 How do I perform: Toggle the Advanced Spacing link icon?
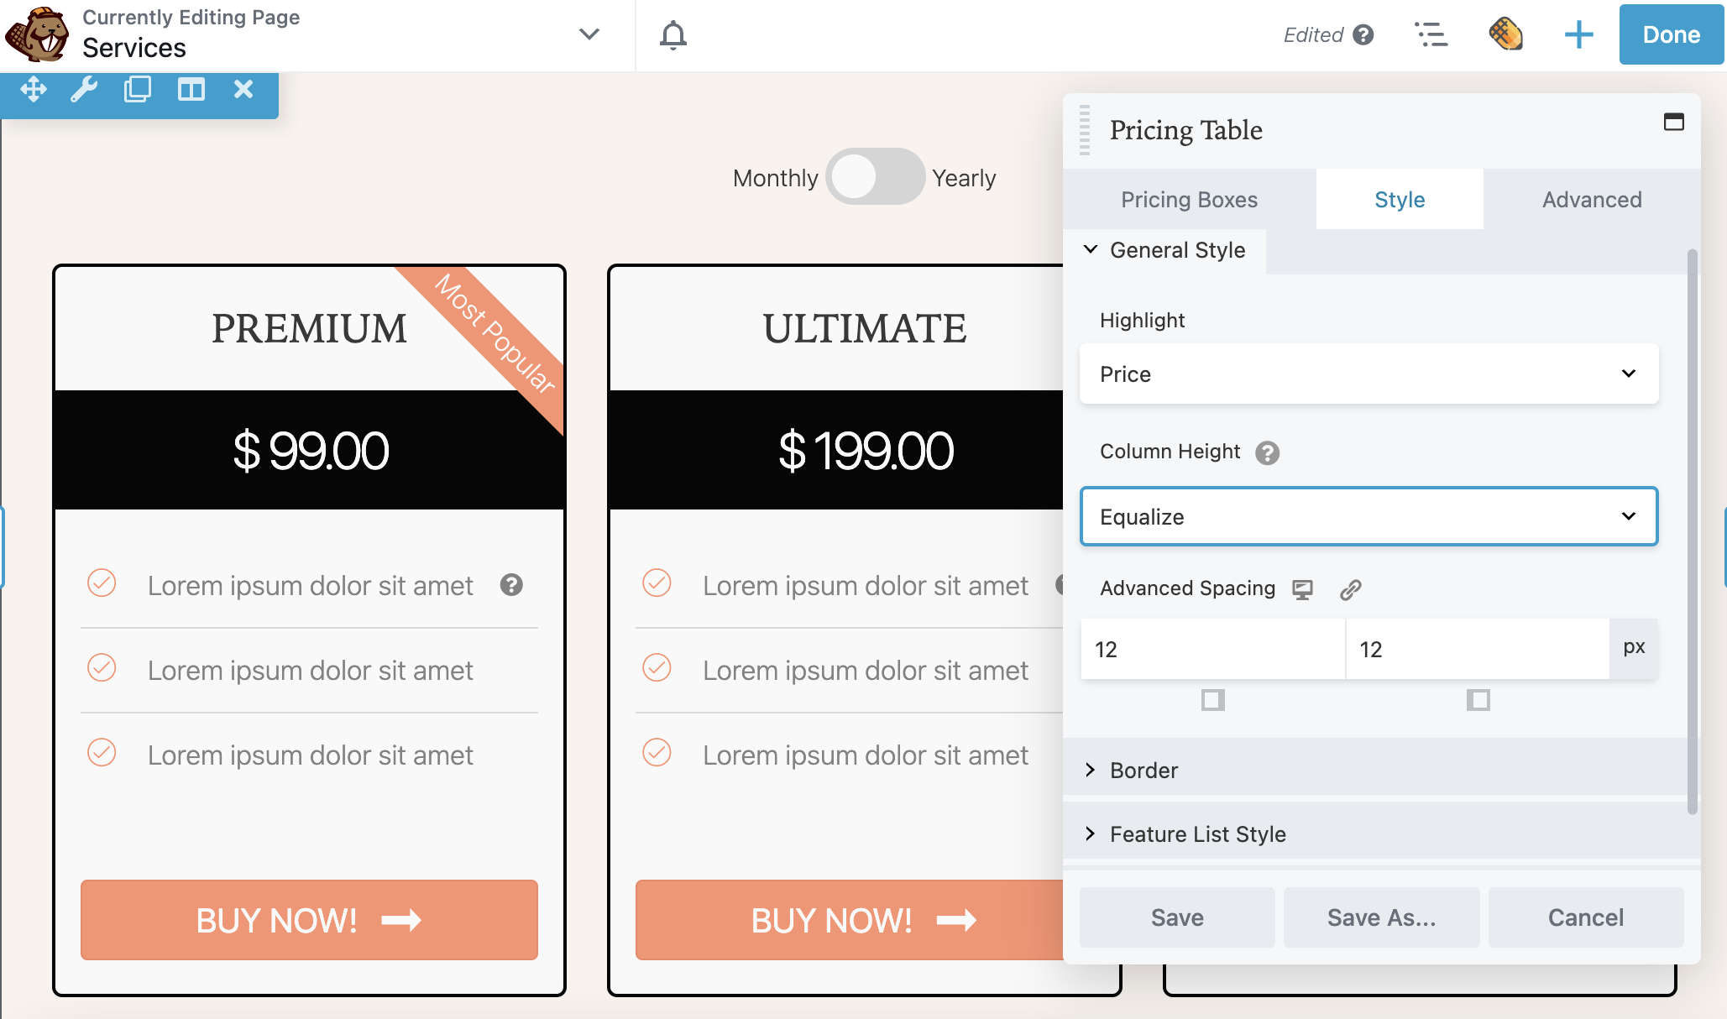coord(1350,590)
